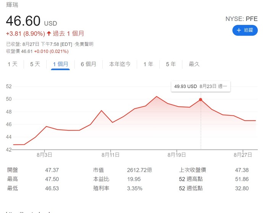The height and width of the screenshot is (213, 275).
Task: Click the NYSE: PFE ticker label
Action: 241,19
